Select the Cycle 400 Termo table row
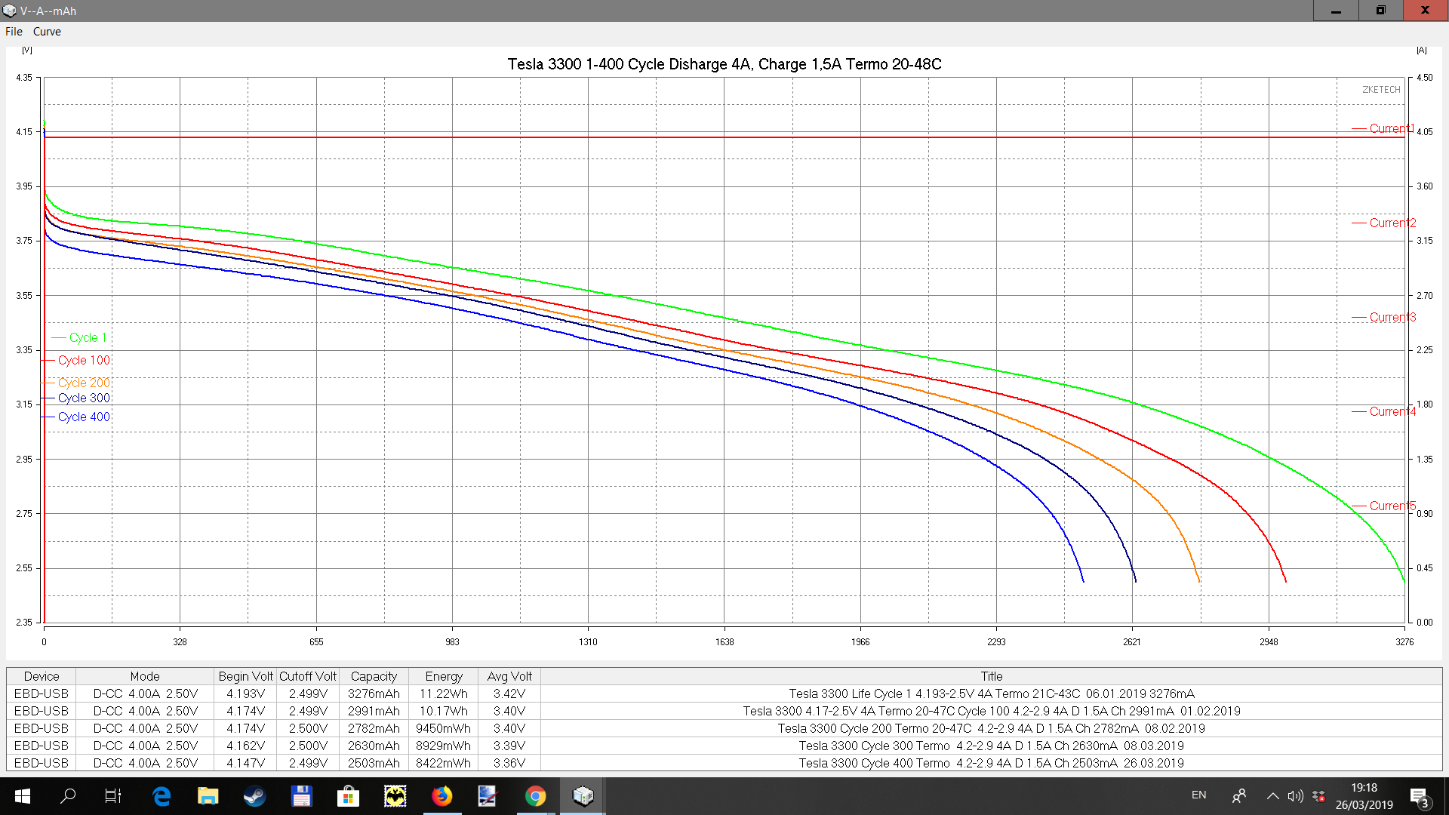Image resolution: width=1449 pixels, height=815 pixels. pos(991,763)
